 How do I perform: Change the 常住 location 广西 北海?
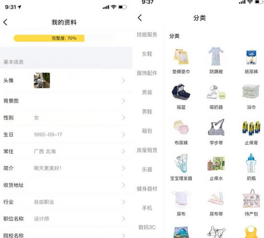point(45,151)
